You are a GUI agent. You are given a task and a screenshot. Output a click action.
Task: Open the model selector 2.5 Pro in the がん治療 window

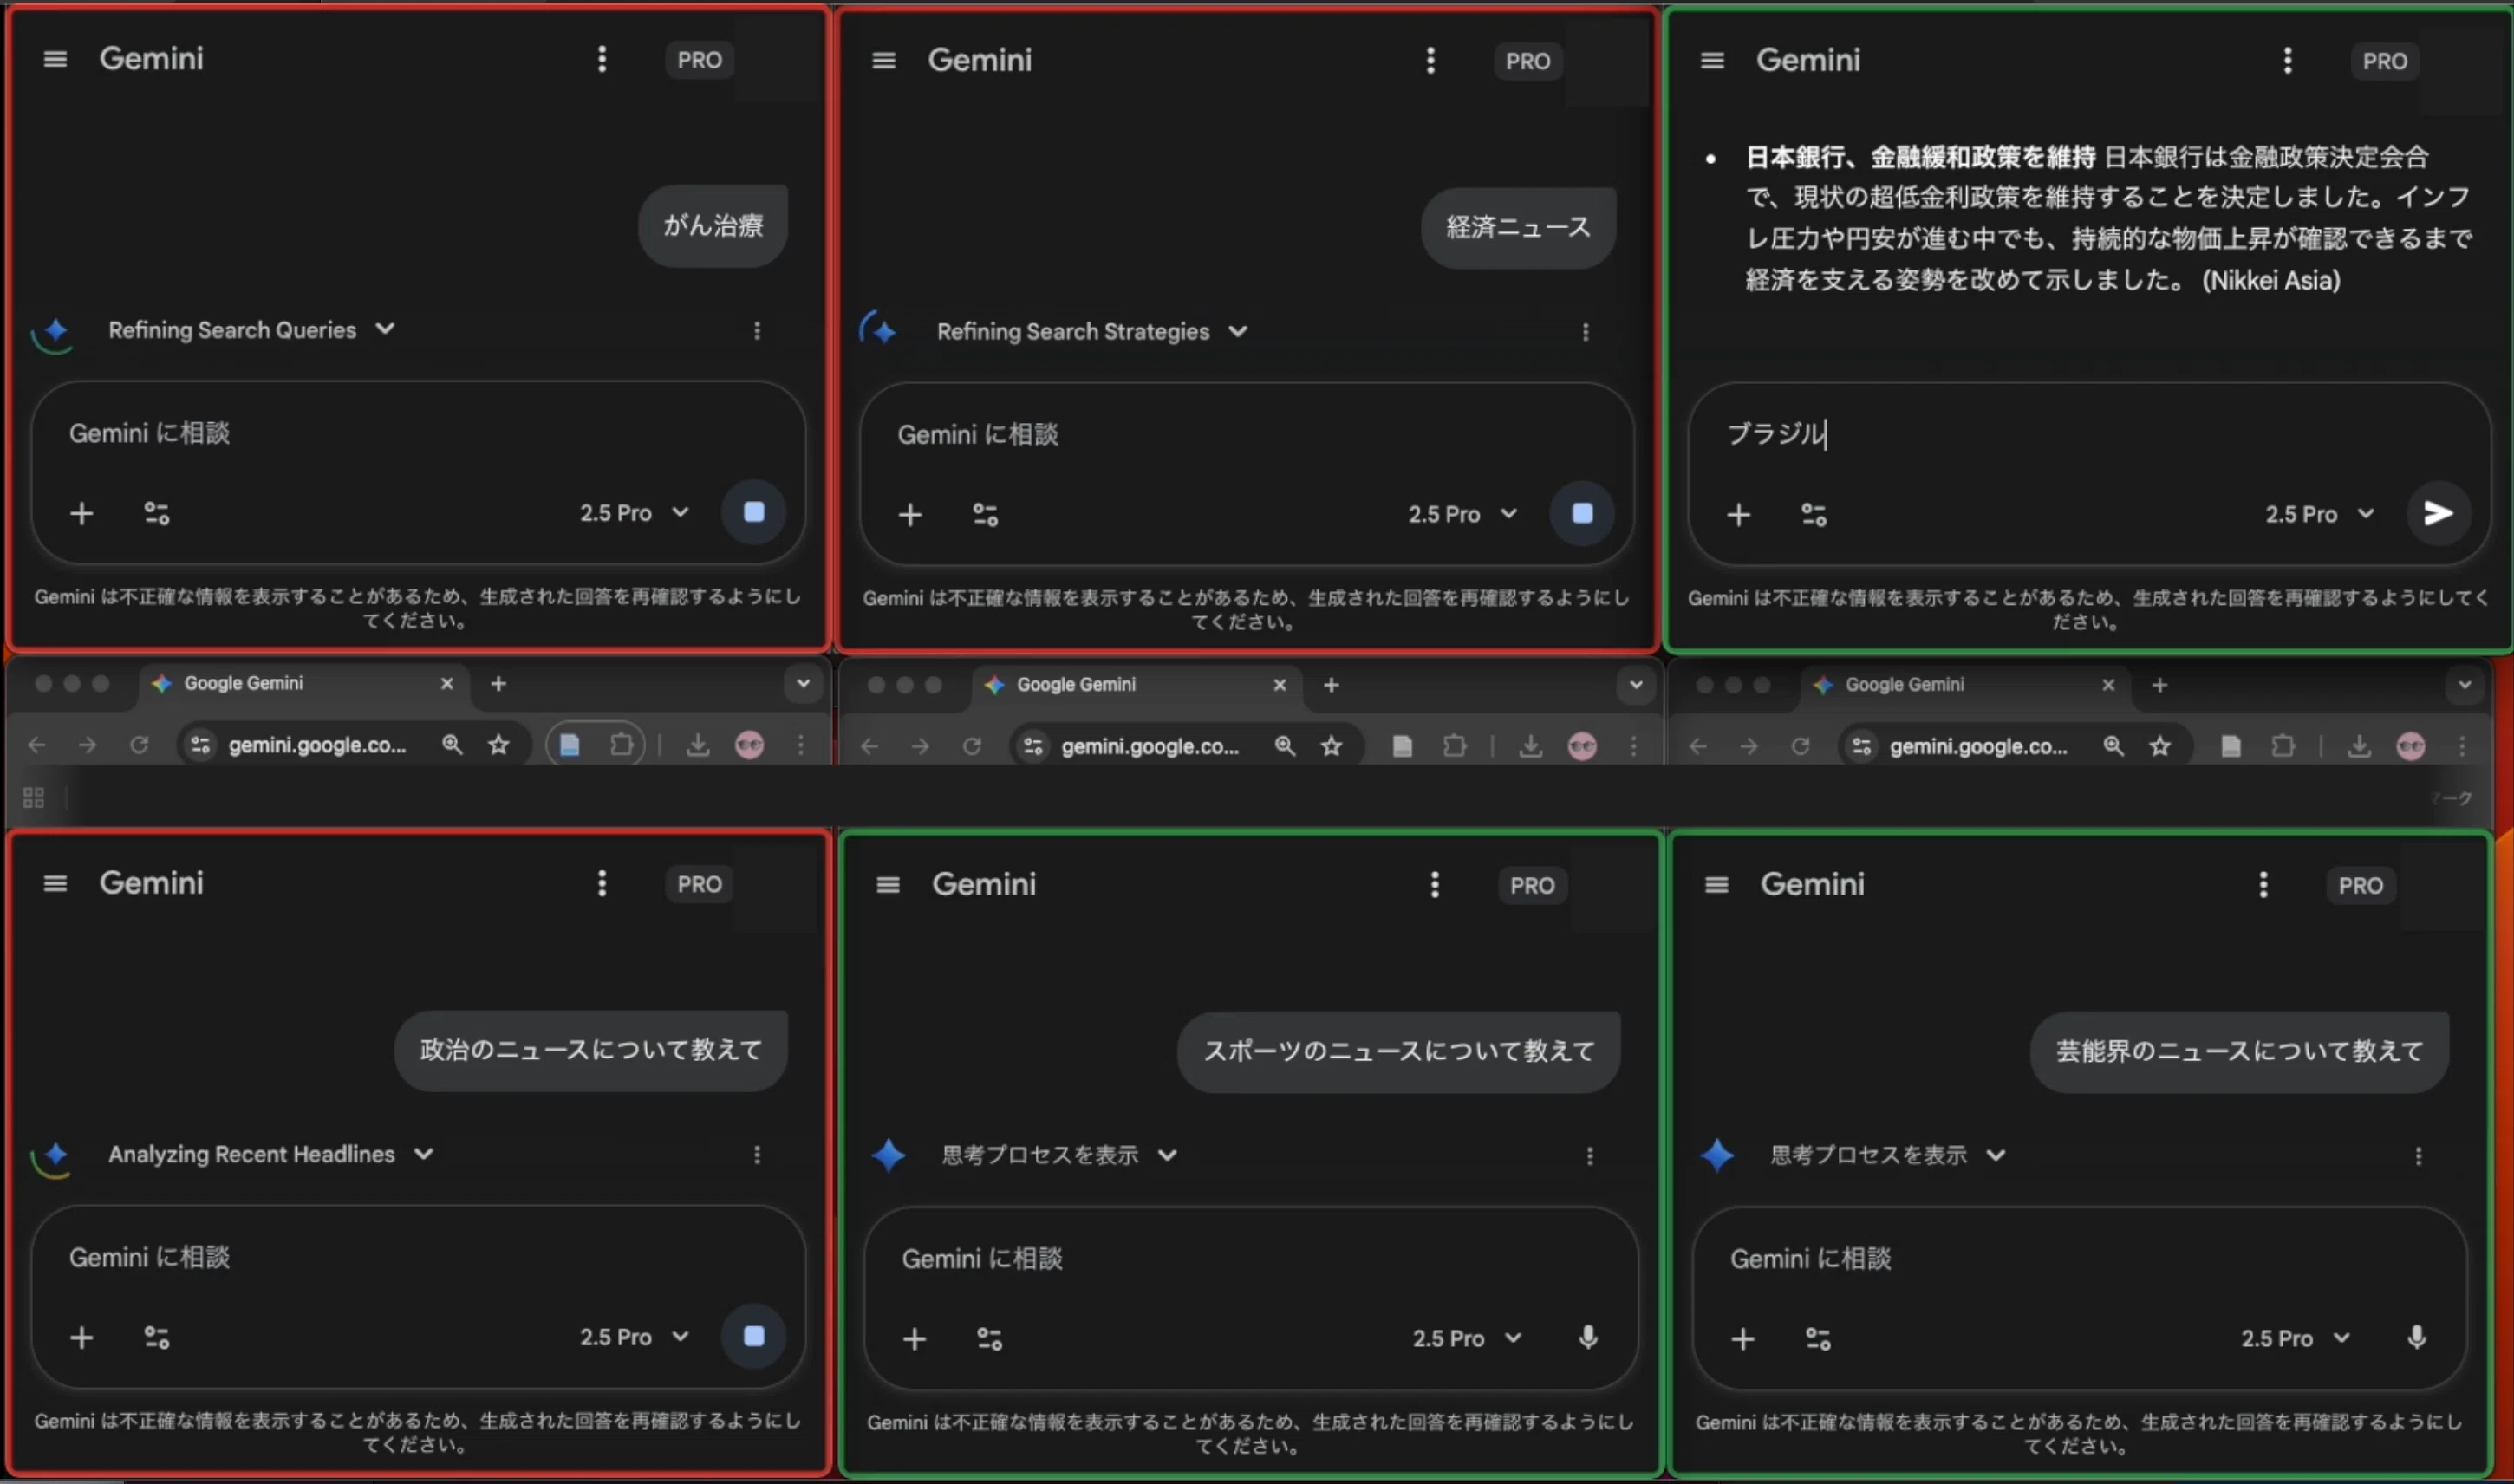(634, 513)
